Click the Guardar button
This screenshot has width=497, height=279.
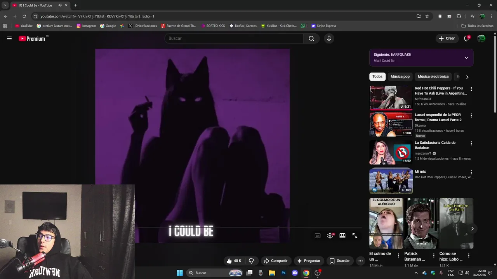click(340, 261)
